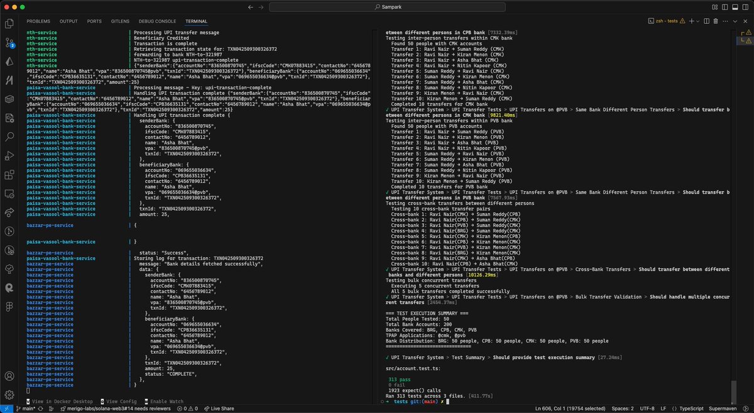Open the remote window status icon
The image size is (754, 413).
[6, 409]
